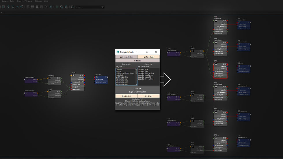The height and width of the screenshot is (159, 283).
Task: Select 'normalCameraX' attribute
Action: click(x=125, y=81)
